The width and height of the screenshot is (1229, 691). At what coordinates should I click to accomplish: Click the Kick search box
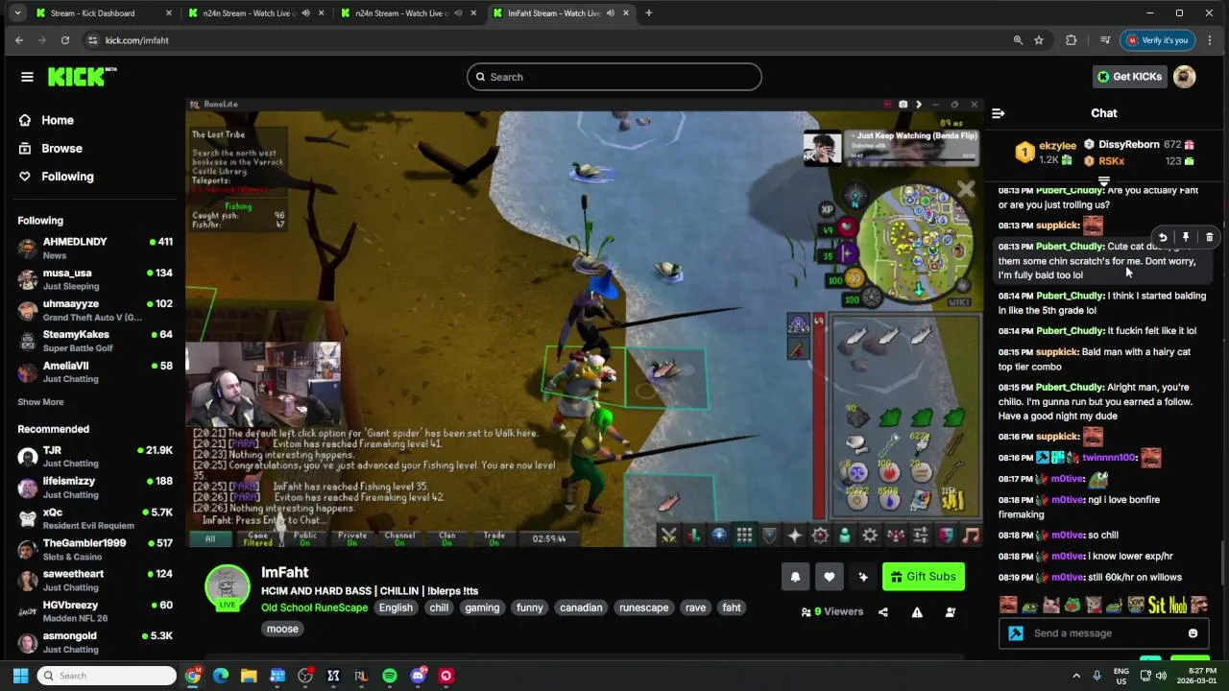614,77
